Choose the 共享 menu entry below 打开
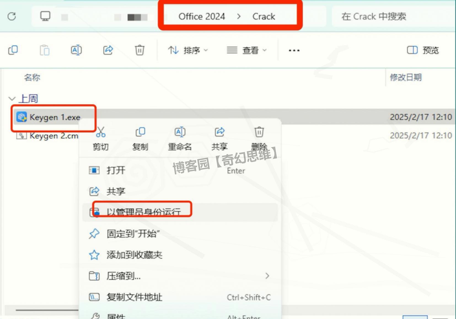This screenshot has width=456, height=319. coord(180,191)
